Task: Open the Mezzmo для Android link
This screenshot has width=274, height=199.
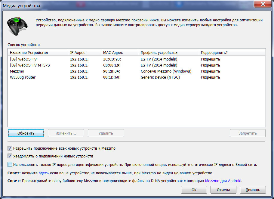Action: coord(223,181)
